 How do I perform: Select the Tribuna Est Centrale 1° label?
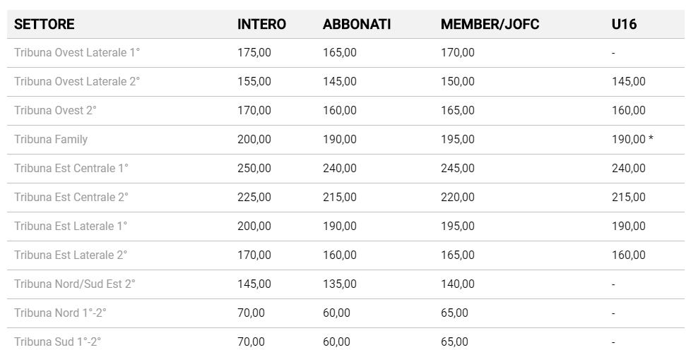coord(71,169)
